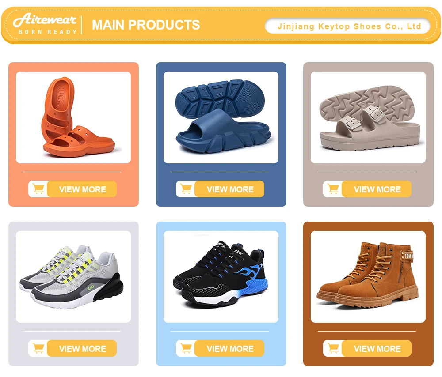Open the orange clog slides product image
The height and width of the screenshot is (377, 442).
[73, 117]
